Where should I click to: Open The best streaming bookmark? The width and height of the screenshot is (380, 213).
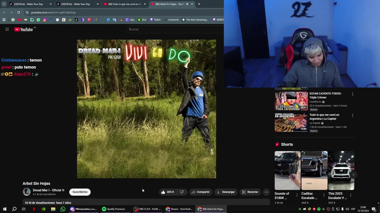[195, 20]
